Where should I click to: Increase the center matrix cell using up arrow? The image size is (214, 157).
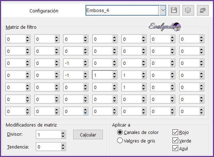point(115,73)
